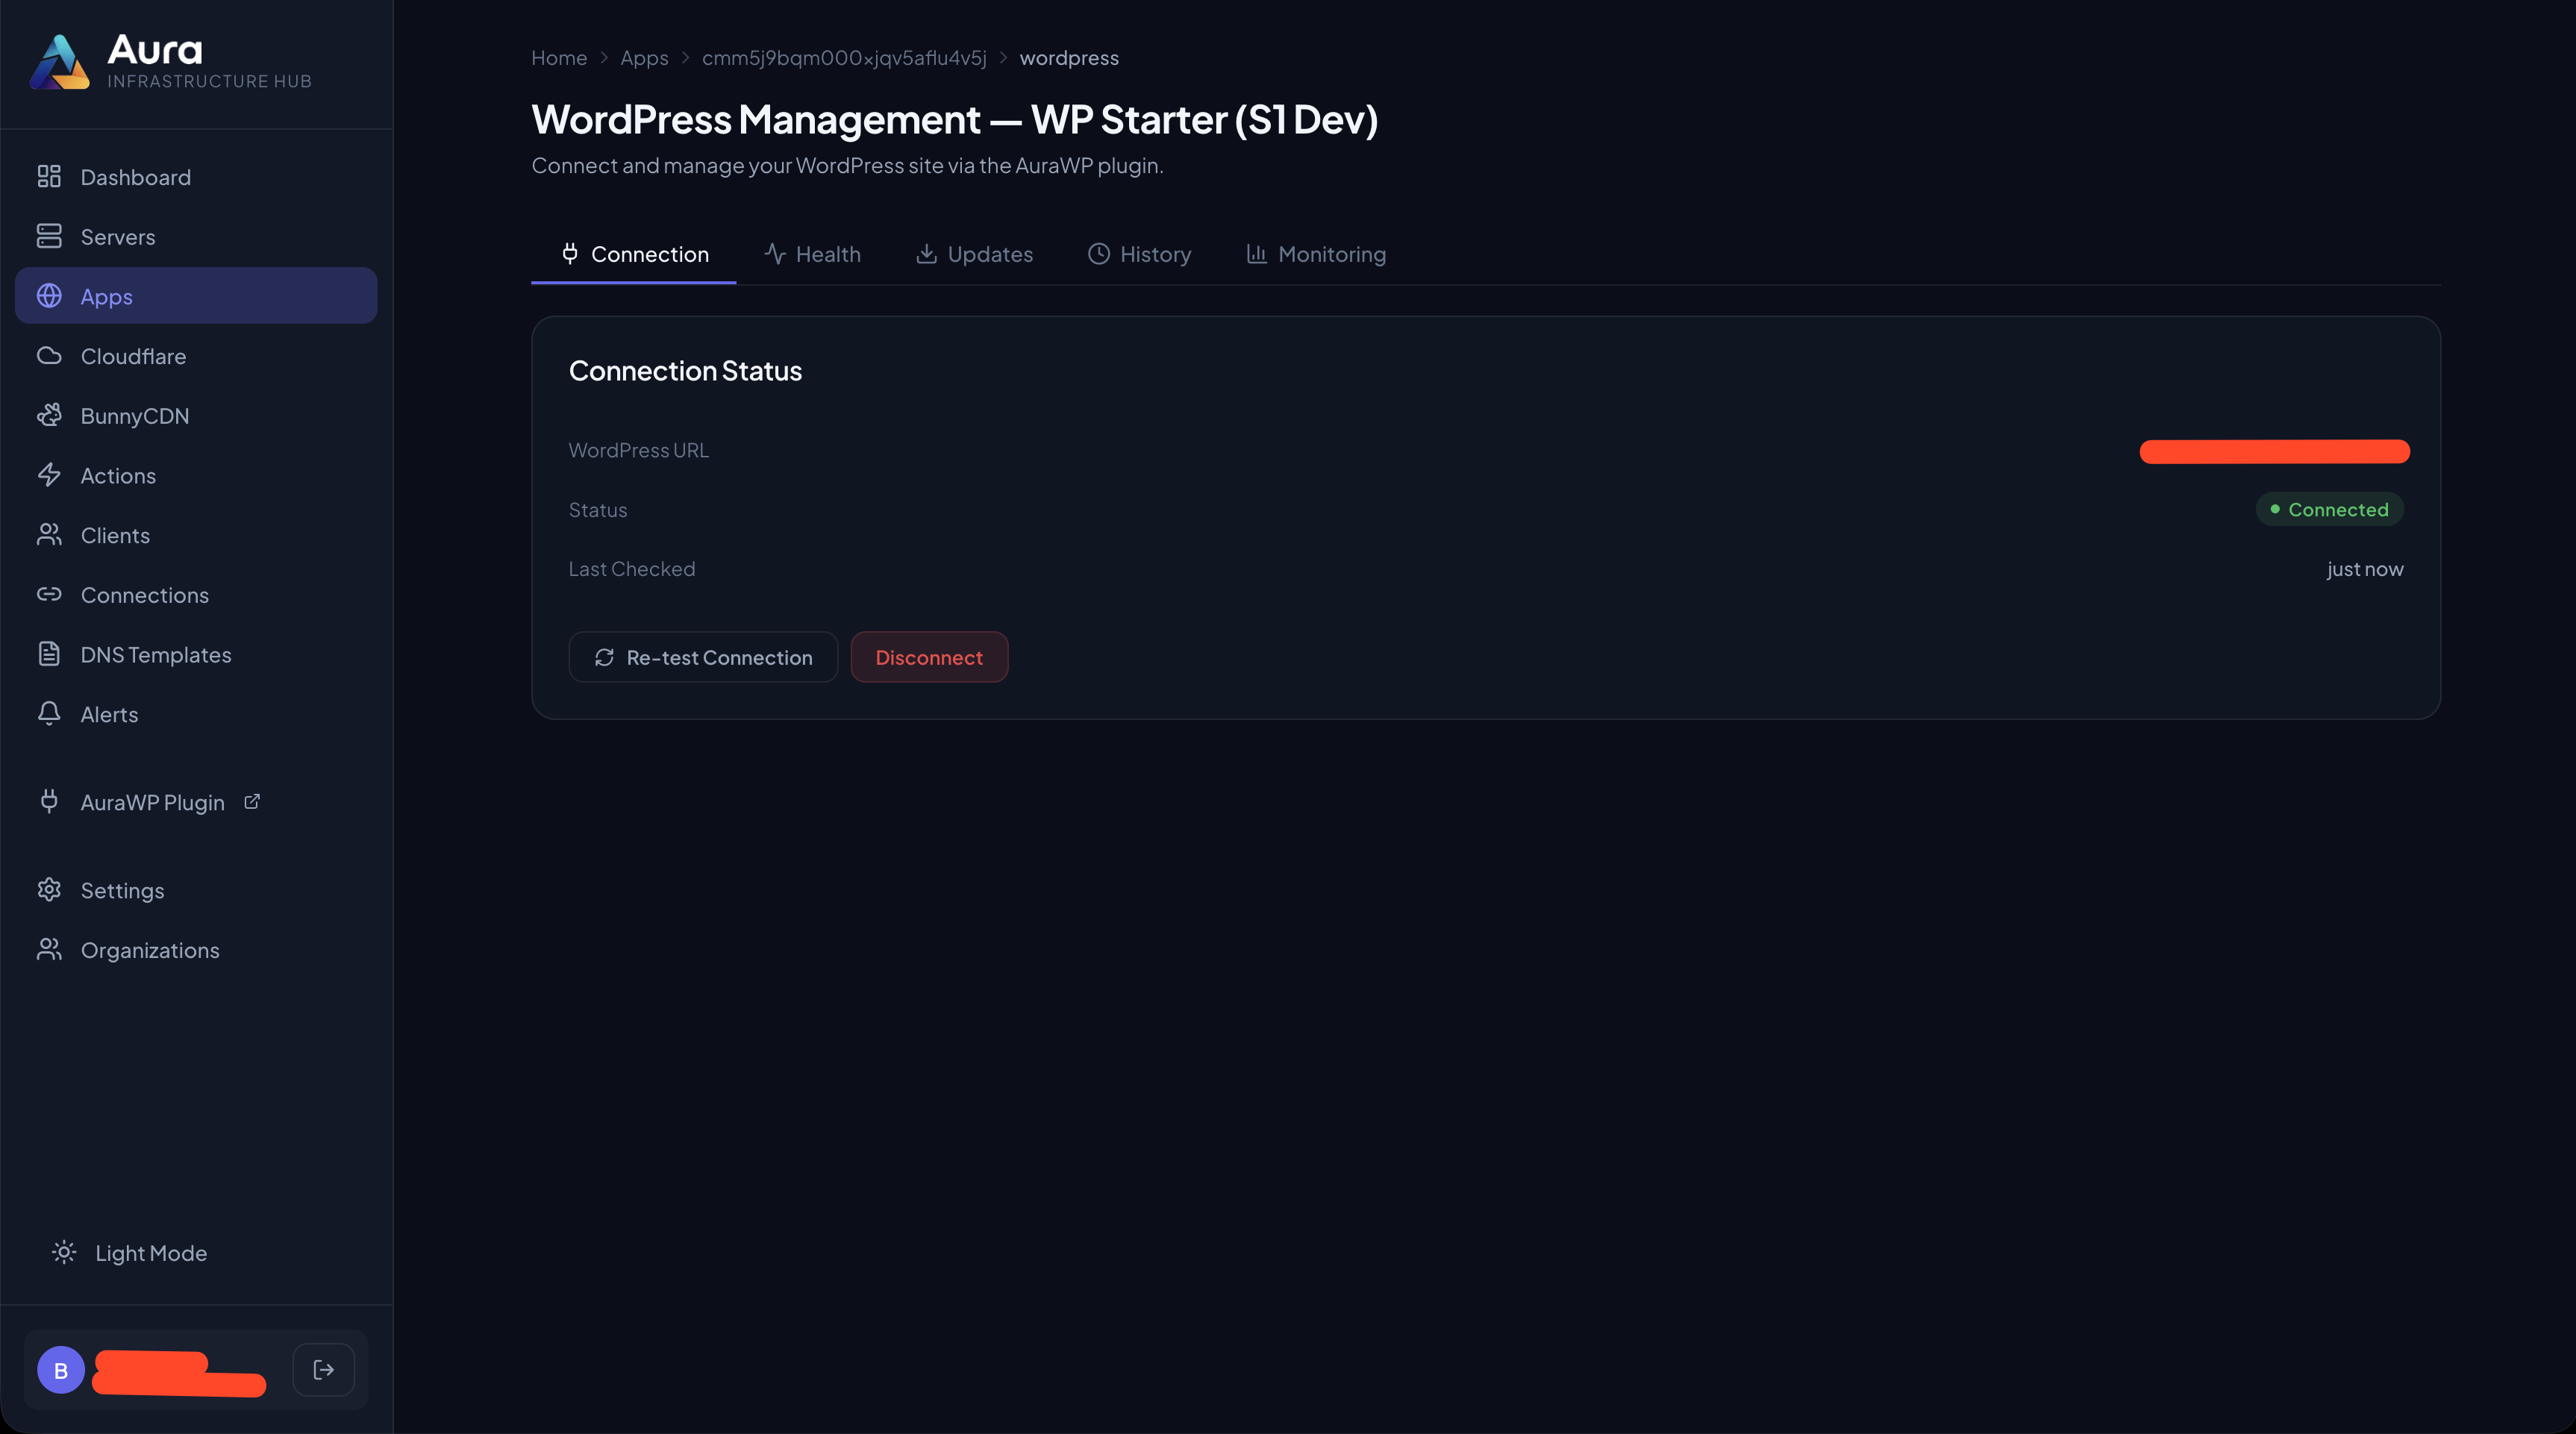Click the BunnyCDN rabbit icon
2576x1434 pixels.
click(x=50, y=415)
